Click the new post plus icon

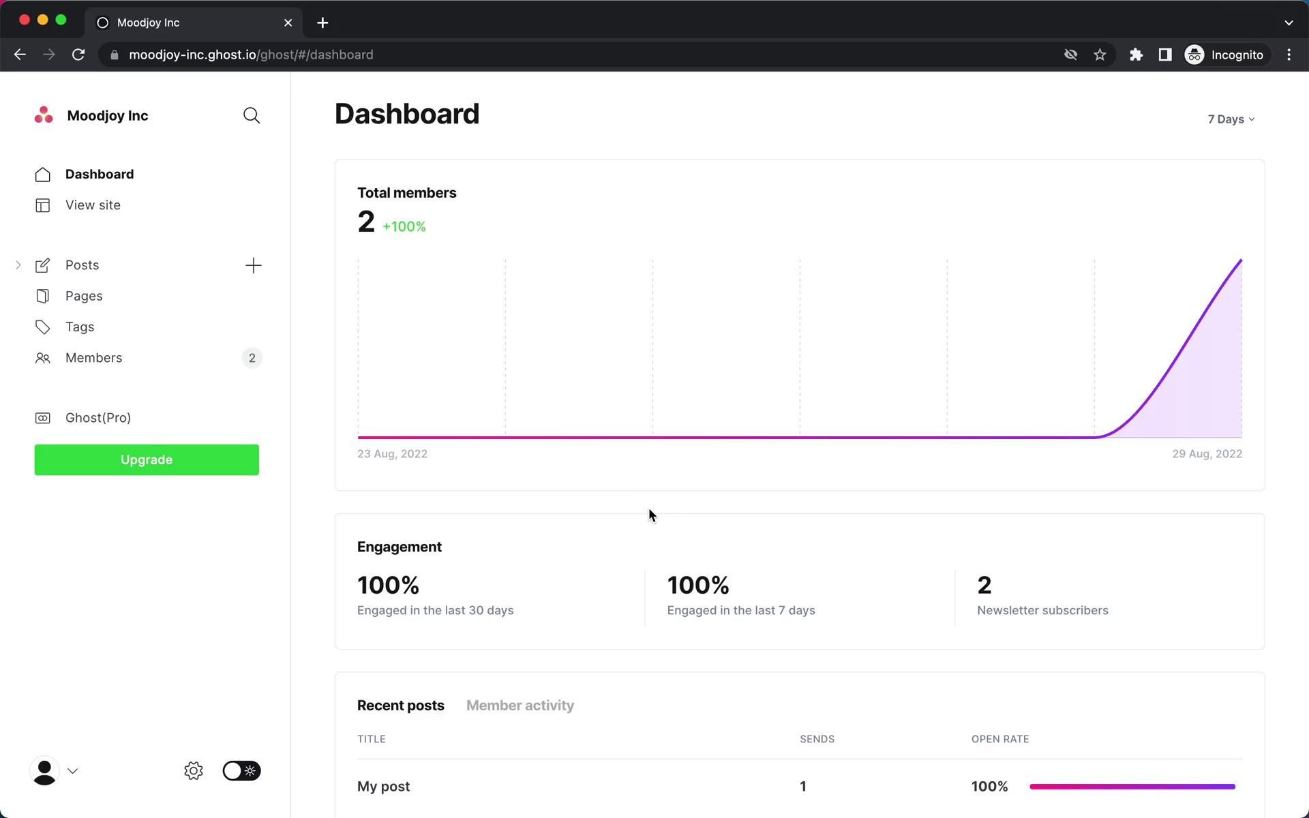(253, 265)
